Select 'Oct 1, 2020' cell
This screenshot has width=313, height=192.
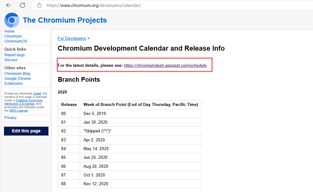click(x=141, y=175)
